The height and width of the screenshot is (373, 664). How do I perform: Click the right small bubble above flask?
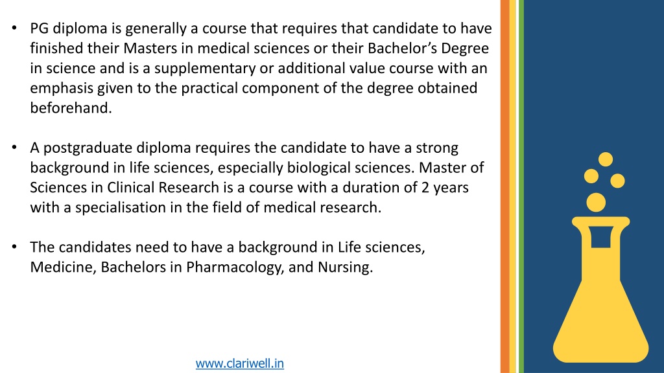coord(617,181)
